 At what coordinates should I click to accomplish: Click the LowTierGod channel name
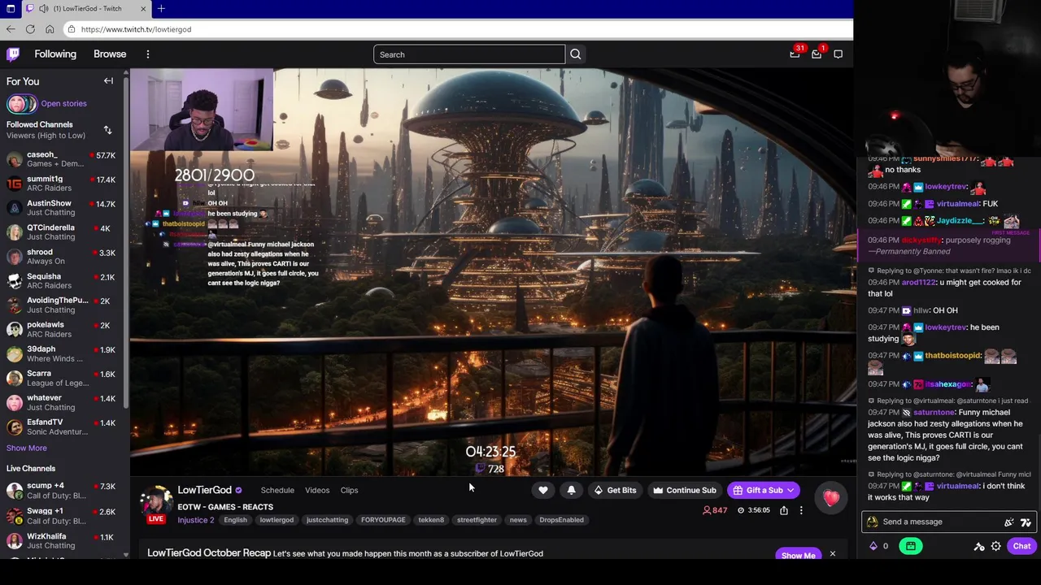(205, 490)
